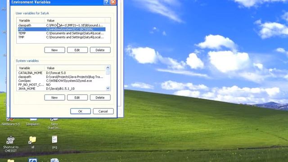The image size is (288, 162).
Task: Select the user Path variable row
Action: tap(62, 29)
